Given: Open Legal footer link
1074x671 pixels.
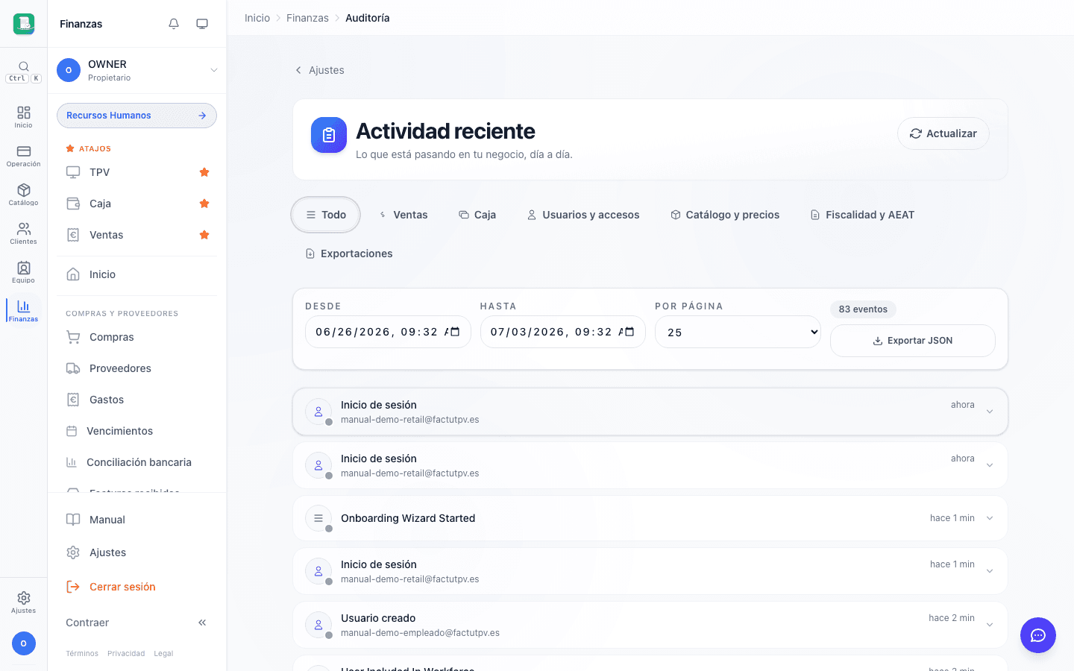Looking at the screenshot, I should 163,653.
